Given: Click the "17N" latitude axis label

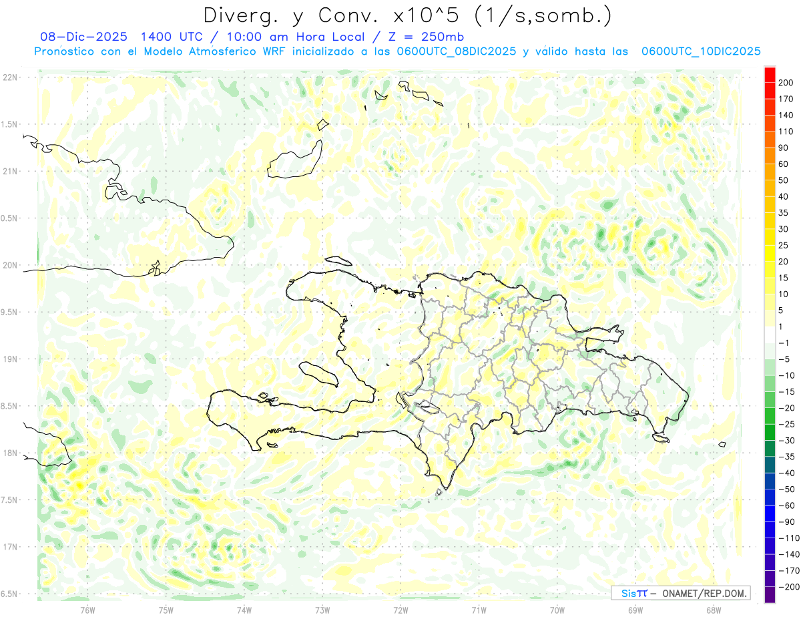Looking at the screenshot, I should (9, 547).
